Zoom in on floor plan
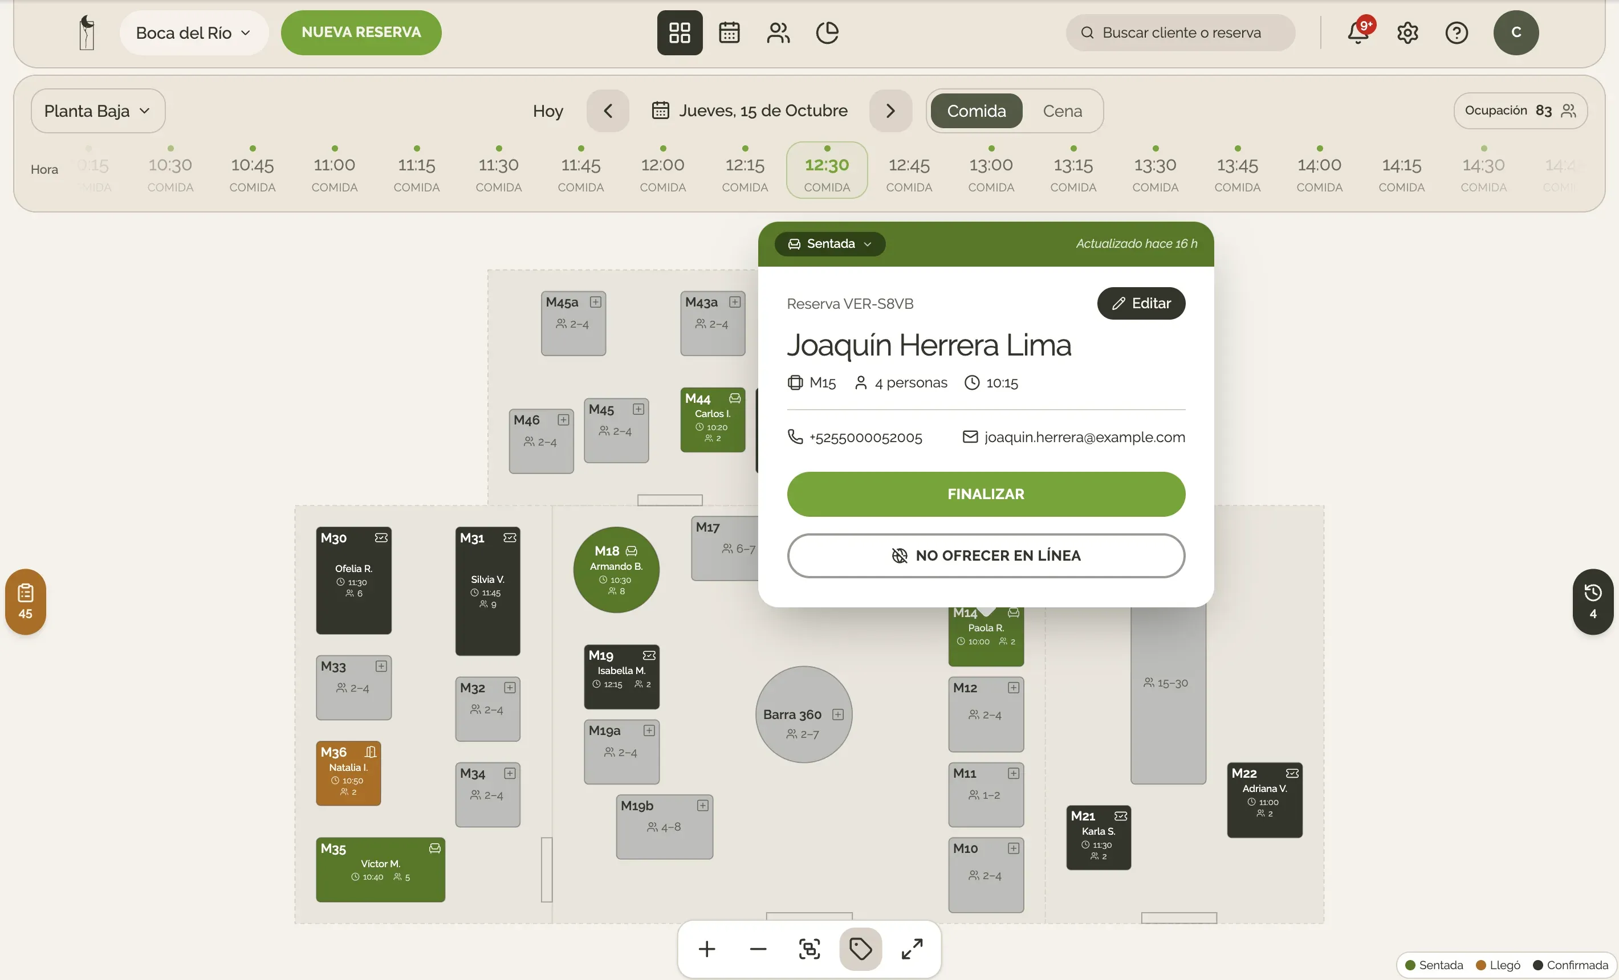Image resolution: width=1619 pixels, height=980 pixels. coord(707,949)
